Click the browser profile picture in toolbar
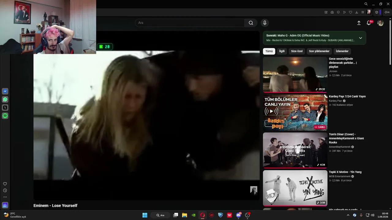Screen dimensions: 392x220 369,12
